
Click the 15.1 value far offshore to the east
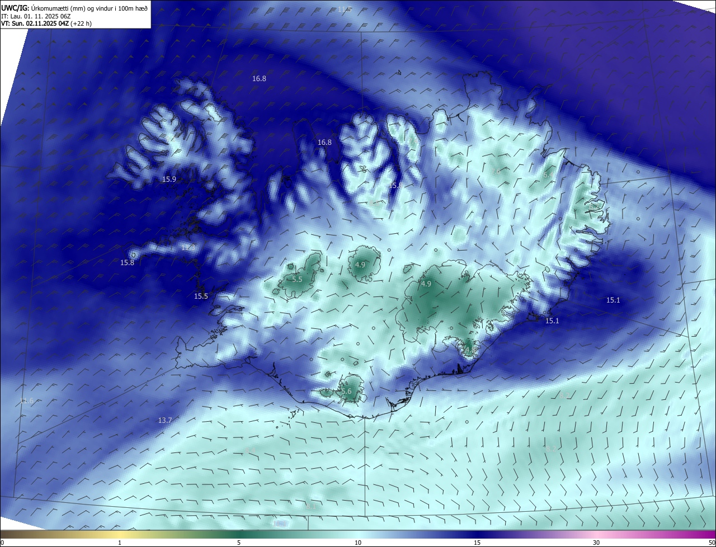tap(613, 300)
